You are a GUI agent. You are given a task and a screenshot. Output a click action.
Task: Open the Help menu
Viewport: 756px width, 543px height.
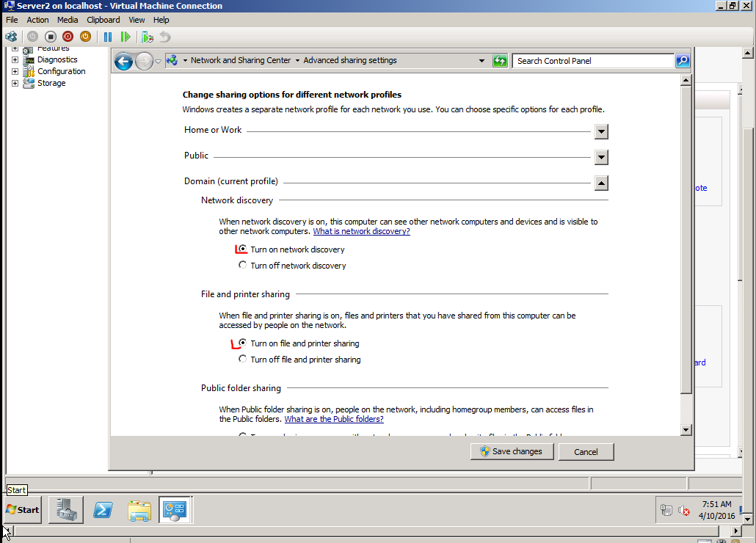161,20
